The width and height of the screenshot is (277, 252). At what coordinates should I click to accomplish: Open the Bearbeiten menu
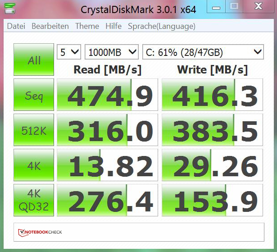click(50, 26)
